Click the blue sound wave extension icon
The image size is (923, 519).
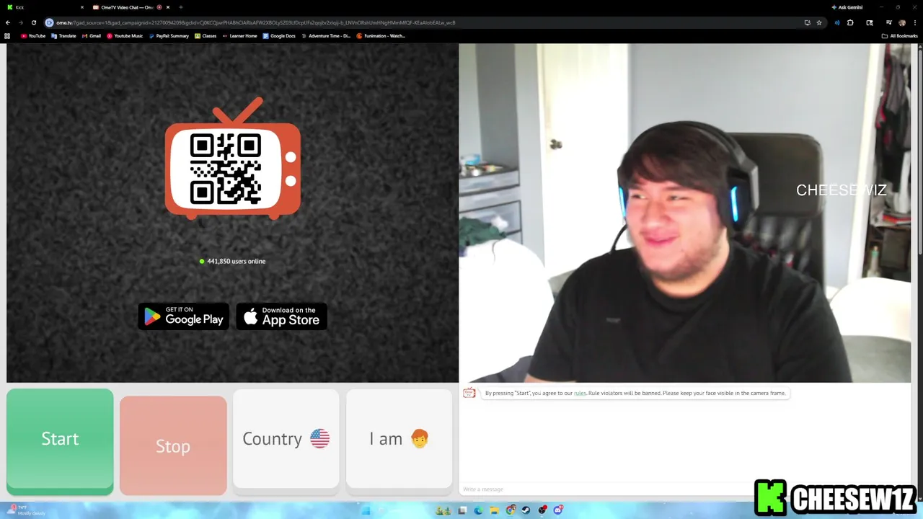(837, 22)
